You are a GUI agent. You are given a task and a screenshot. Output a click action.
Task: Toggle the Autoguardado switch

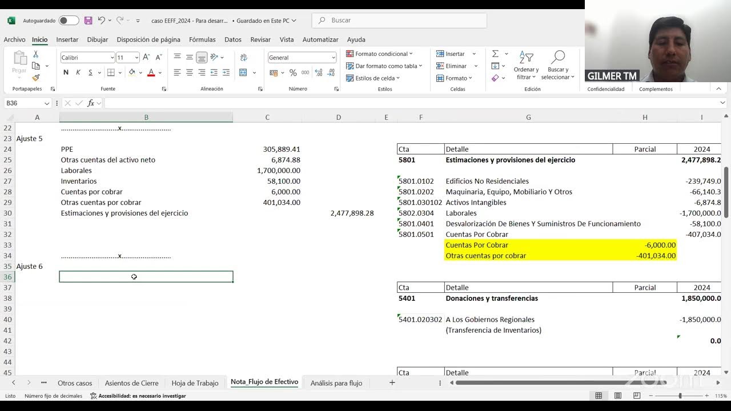pos(69,21)
